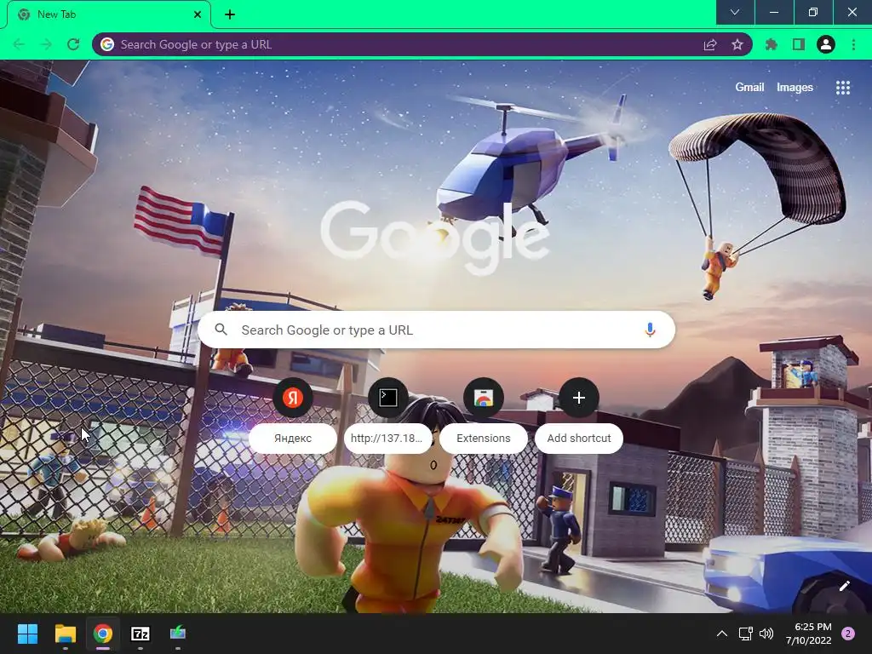872x654 pixels.
Task: Click the Add shortcut label
Action: pyautogui.click(x=579, y=439)
